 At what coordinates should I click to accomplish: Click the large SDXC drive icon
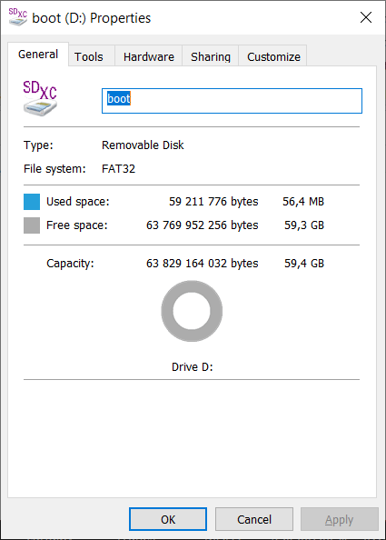click(x=40, y=98)
